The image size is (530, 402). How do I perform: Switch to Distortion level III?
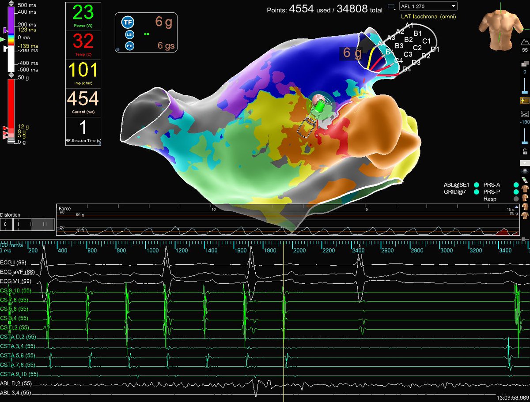tap(45, 224)
